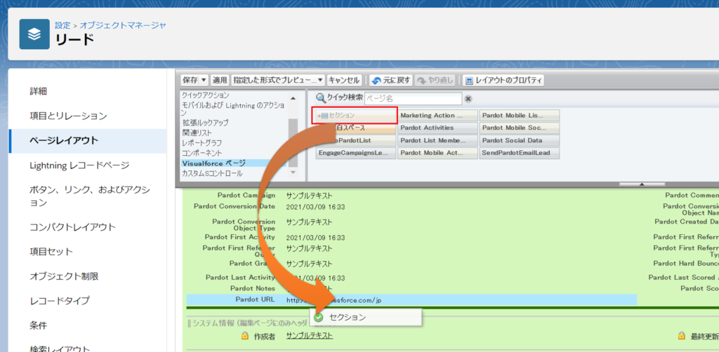Click Pardot Mobile Lis... palette item
719x352 pixels.
(x=520, y=116)
